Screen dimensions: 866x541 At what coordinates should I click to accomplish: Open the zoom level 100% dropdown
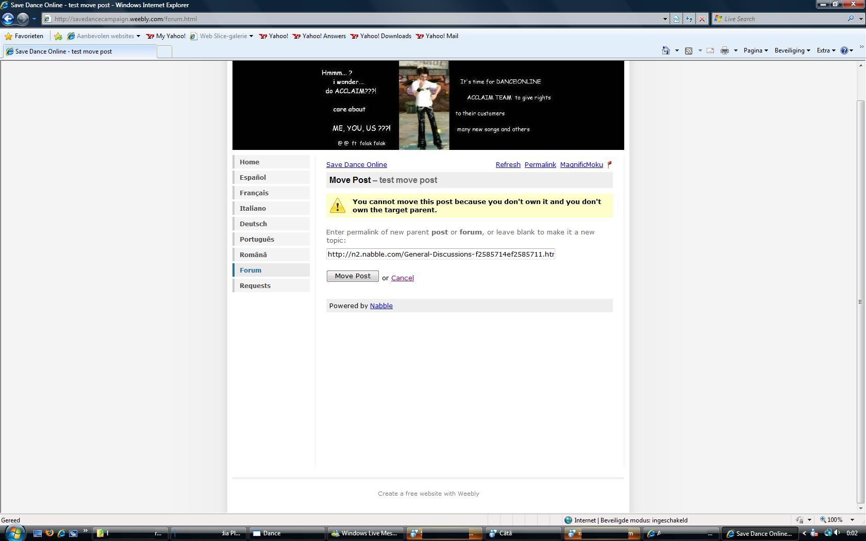tap(838, 520)
